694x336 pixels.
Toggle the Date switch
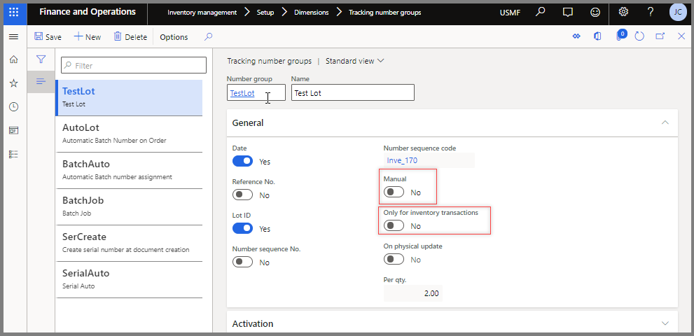point(242,161)
